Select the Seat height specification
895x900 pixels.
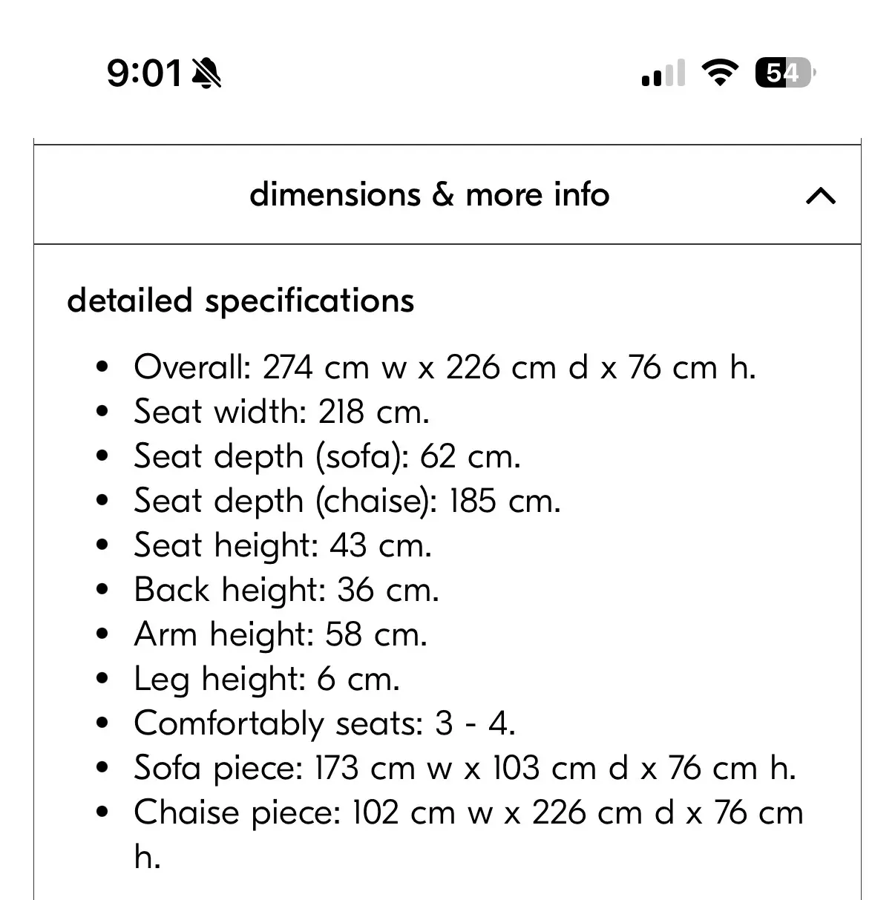click(x=283, y=545)
